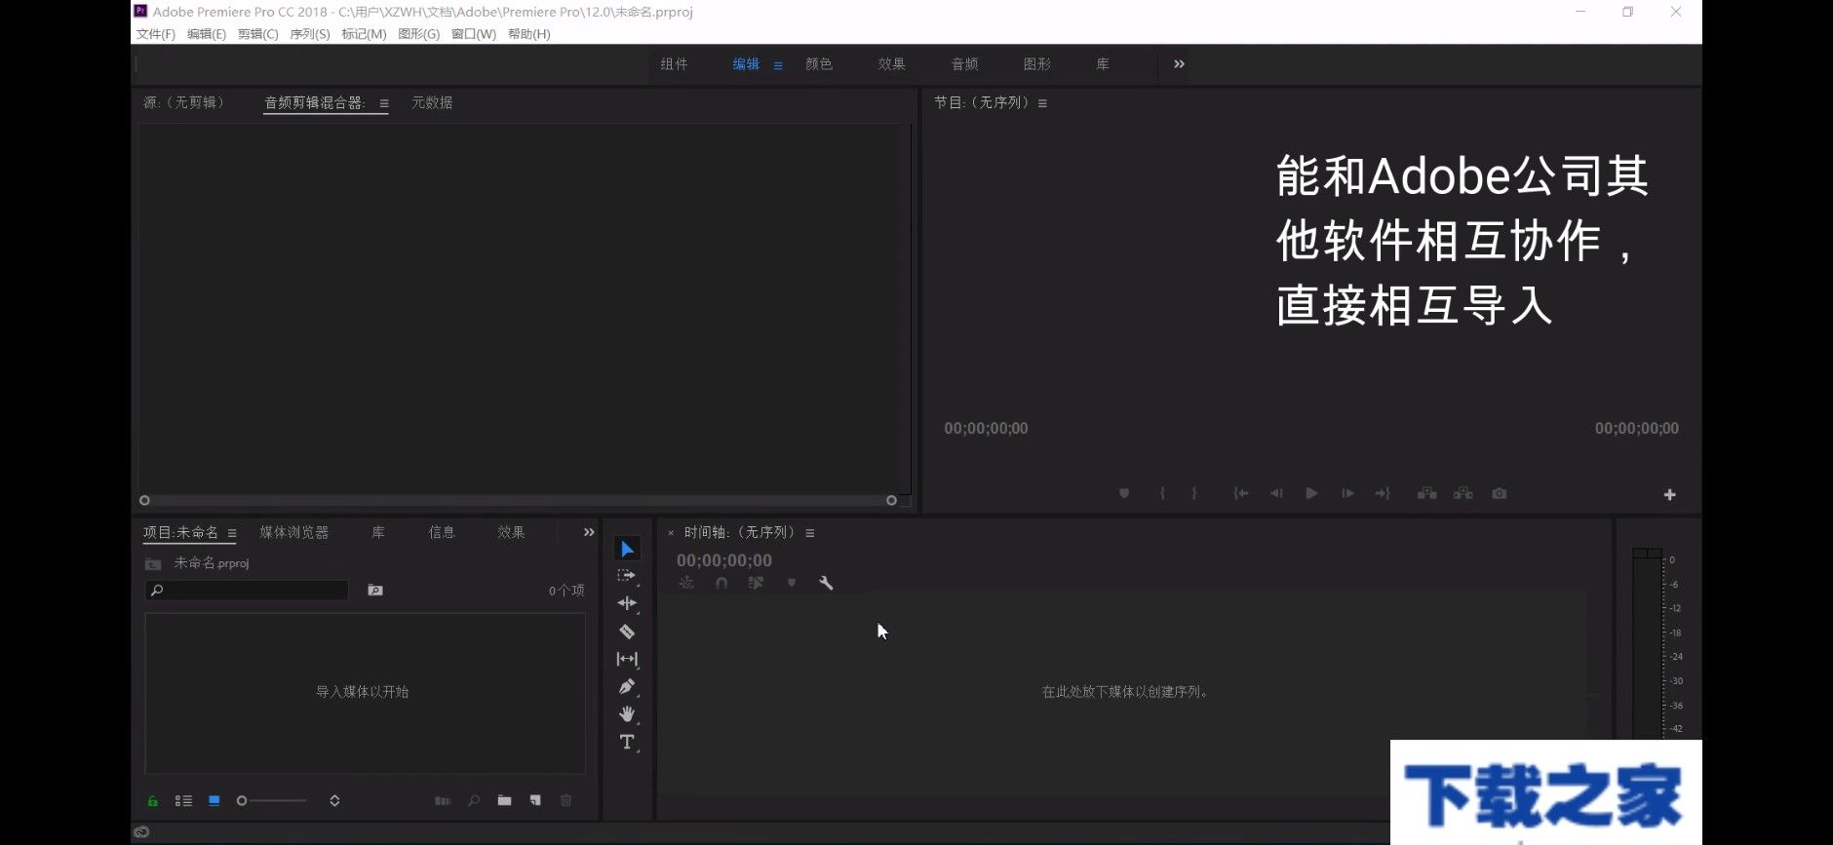The height and width of the screenshot is (845, 1833).
Task: Switch to 图形 workspace
Action: coord(1037,64)
